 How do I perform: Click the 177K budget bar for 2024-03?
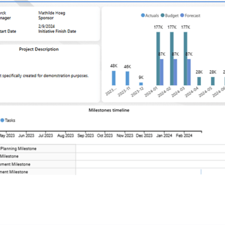[x=185, y=59]
